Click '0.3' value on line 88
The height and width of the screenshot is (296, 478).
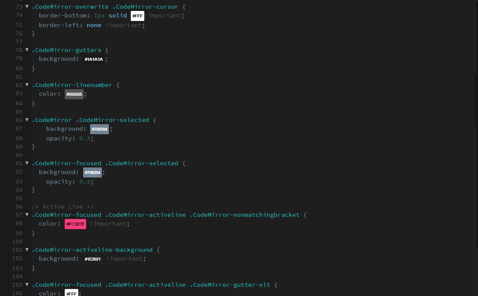point(85,139)
